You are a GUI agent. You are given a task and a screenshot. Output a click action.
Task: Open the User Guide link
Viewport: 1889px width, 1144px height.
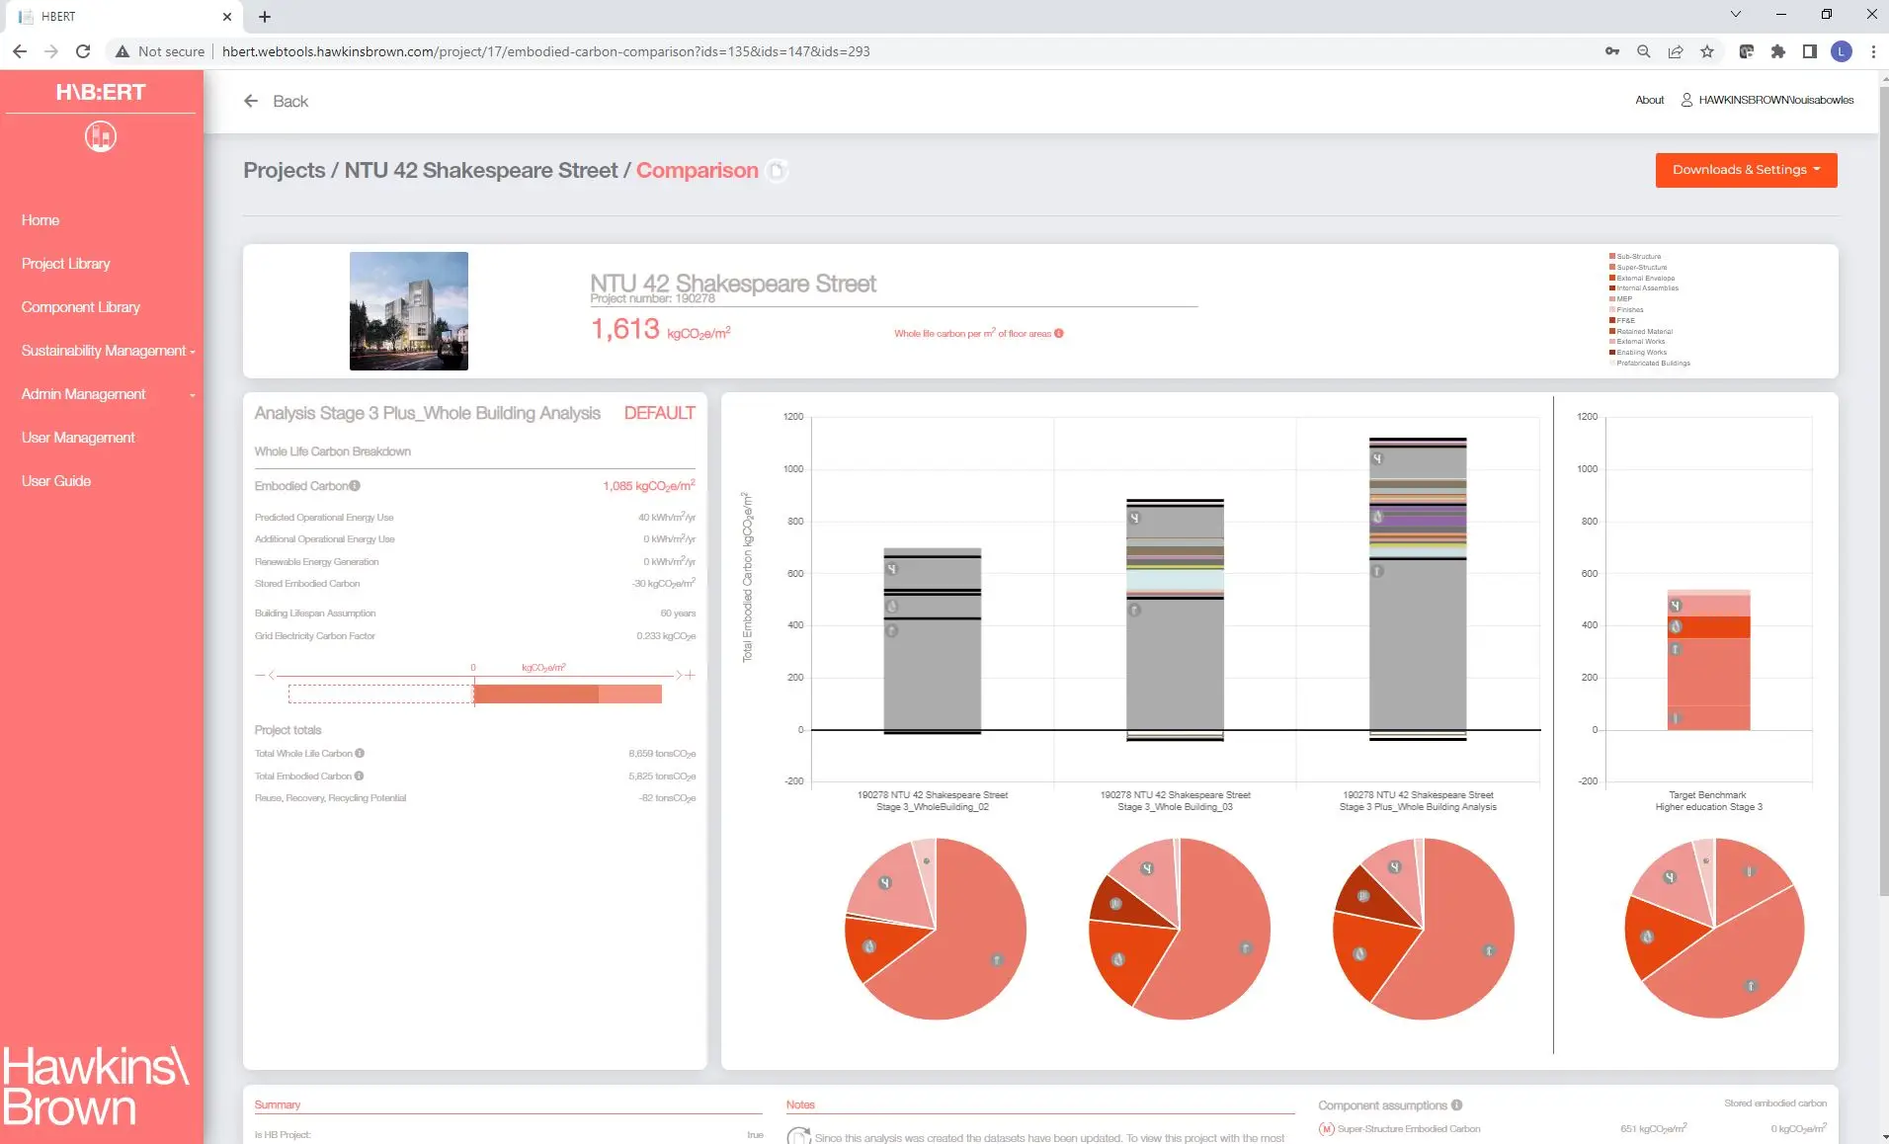point(56,481)
